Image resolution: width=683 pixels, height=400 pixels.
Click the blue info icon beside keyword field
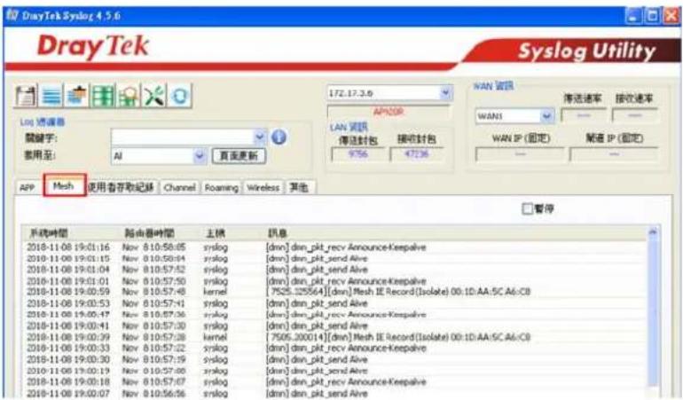(279, 137)
